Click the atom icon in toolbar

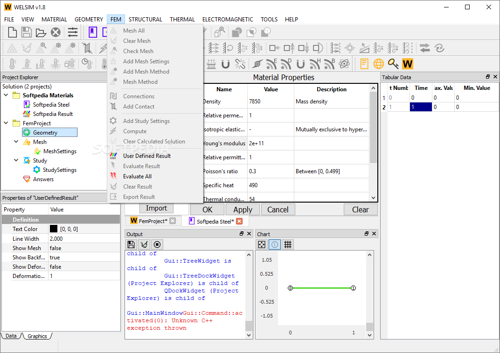click(x=344, y=64)
